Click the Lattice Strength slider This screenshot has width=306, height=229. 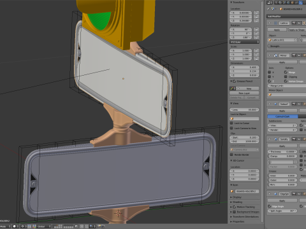[287, 46]
